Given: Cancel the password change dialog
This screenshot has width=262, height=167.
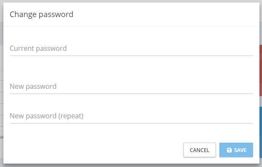Looking at the screenshot, I should click(200, 150).
